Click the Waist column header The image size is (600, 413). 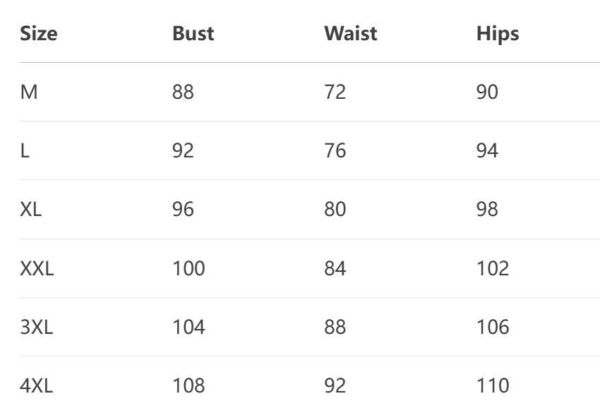[350, 33]
